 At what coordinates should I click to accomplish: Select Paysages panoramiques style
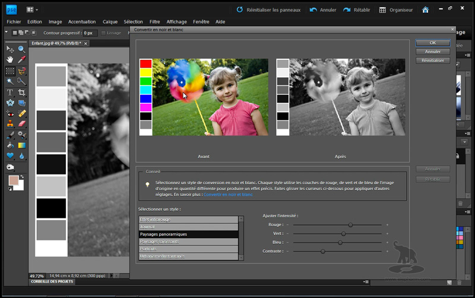[x=188, y=234]
